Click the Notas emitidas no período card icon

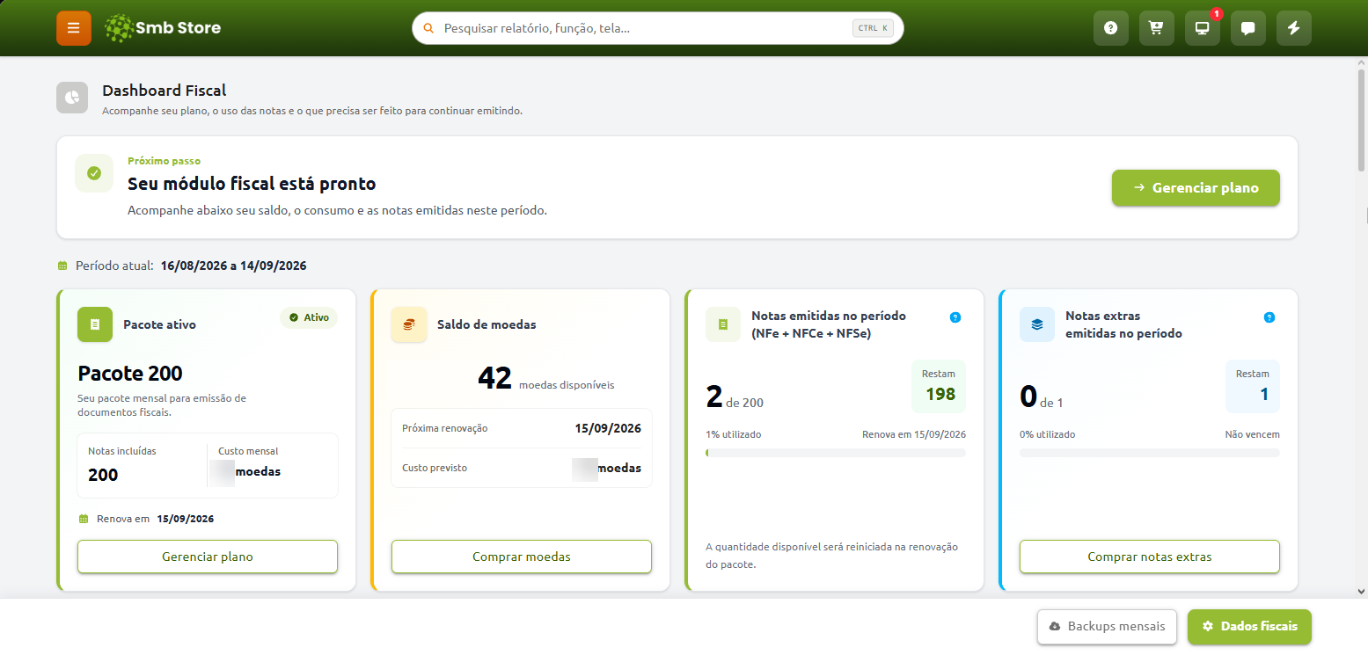[723, 324]
